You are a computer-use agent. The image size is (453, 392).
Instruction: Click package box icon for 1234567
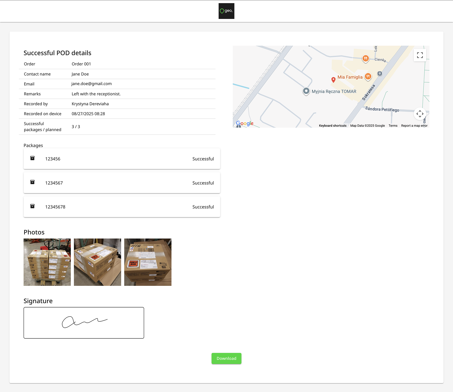32,182
